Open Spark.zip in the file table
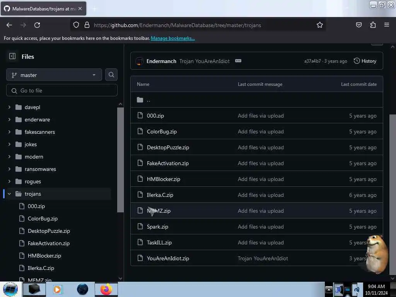The image size is (396, 297). pos(157,227)
